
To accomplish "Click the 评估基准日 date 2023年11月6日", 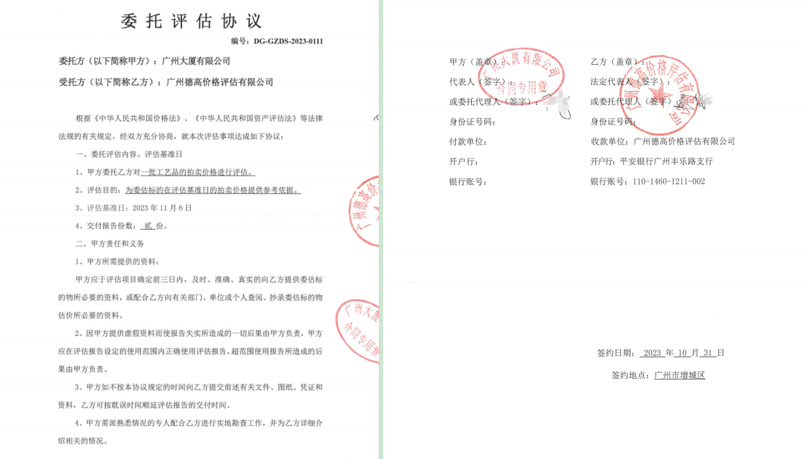I will click(x=162, y=208).
